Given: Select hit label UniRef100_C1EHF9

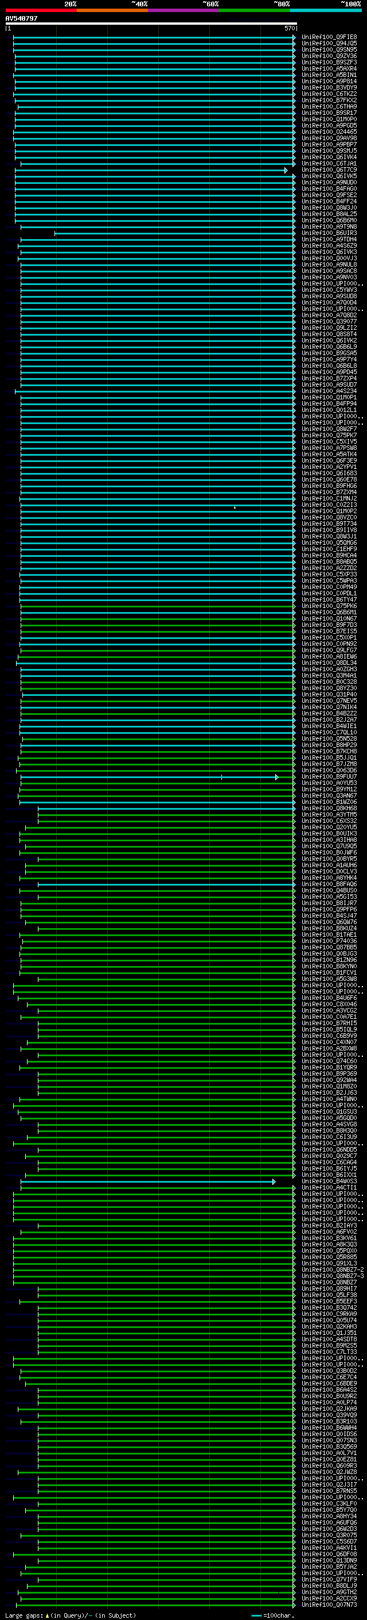Looking at the screenshot, I should (x=329, y=549).
